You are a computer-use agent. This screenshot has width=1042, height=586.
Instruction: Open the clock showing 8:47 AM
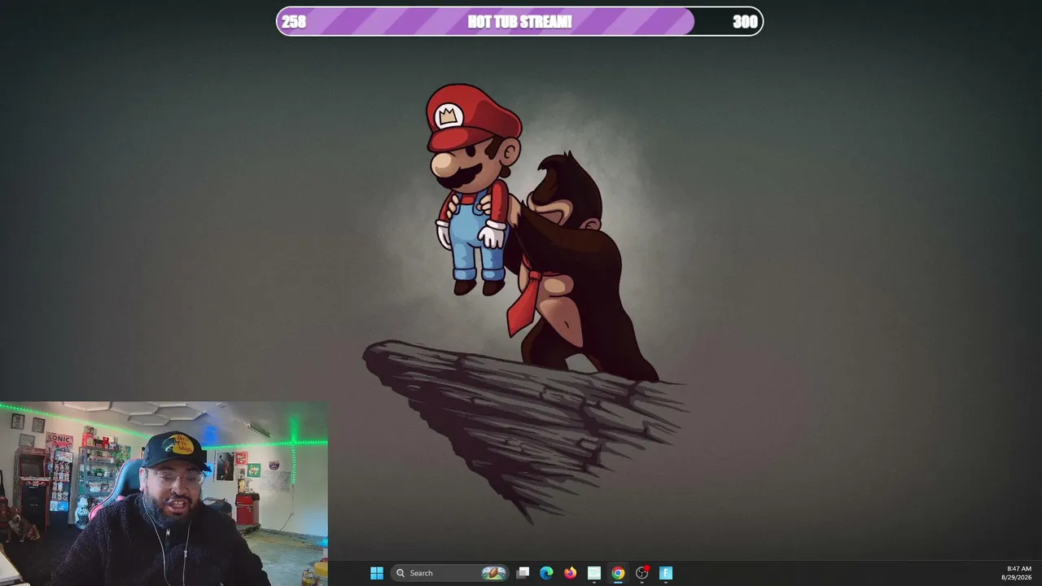point(1018,573)
